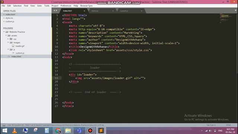
Task: Open Google Chrome from taskbar
Action: [58, 131]
